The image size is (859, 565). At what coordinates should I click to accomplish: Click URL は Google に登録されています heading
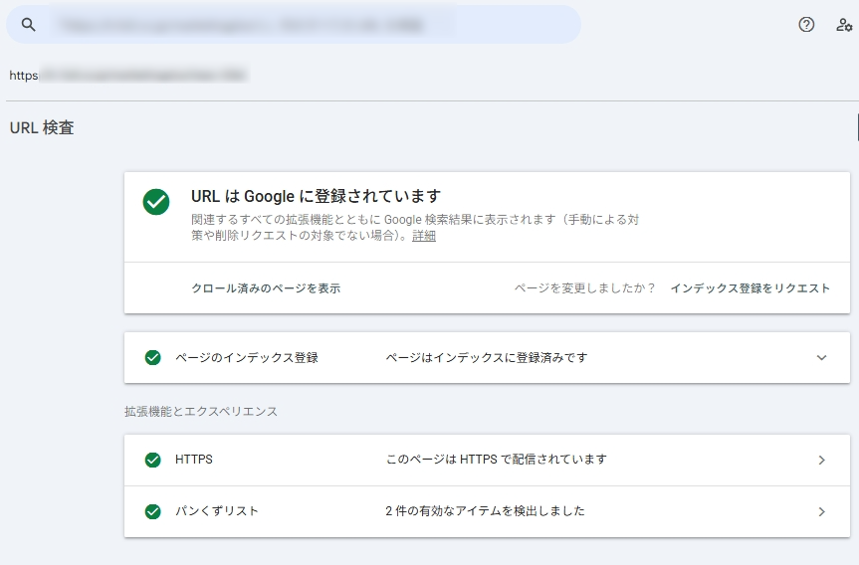317,196
